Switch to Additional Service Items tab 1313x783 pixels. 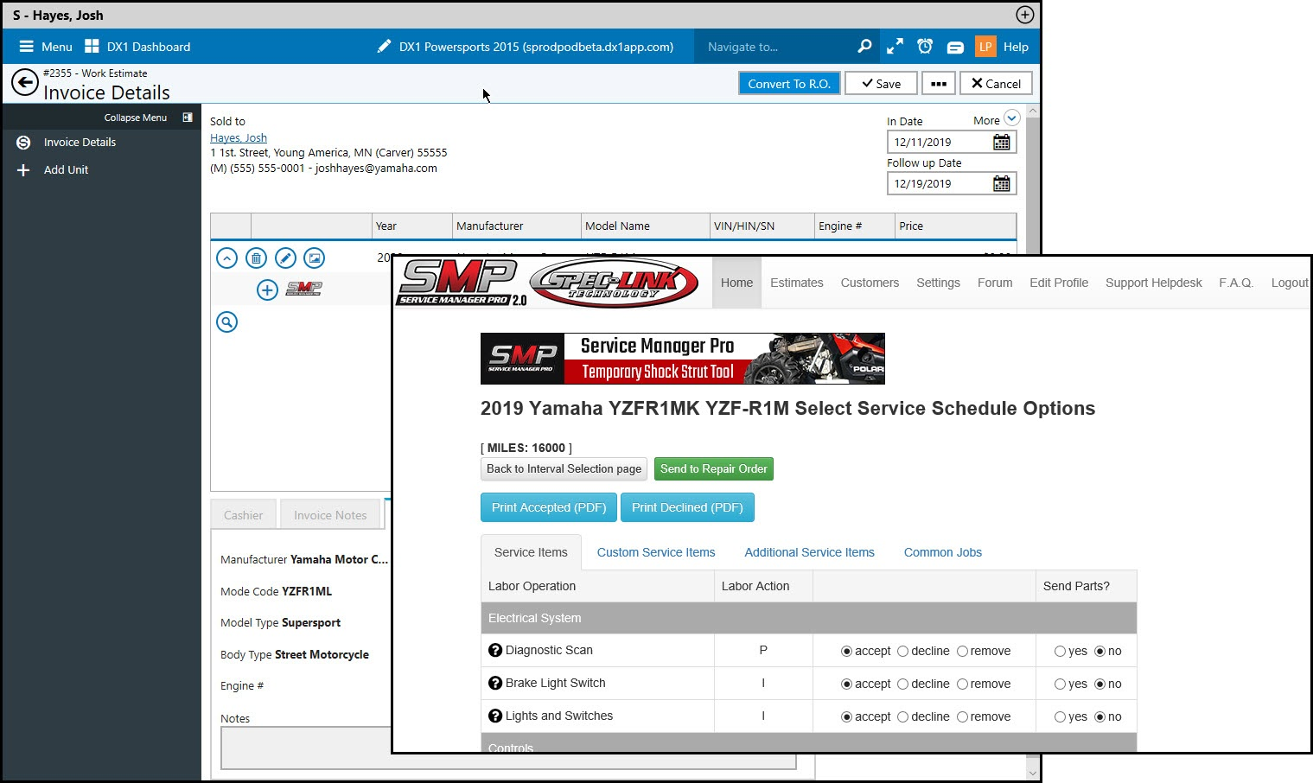point(809,552)
